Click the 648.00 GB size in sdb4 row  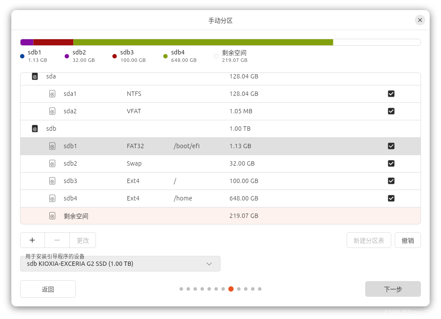(x=244, y=198)
